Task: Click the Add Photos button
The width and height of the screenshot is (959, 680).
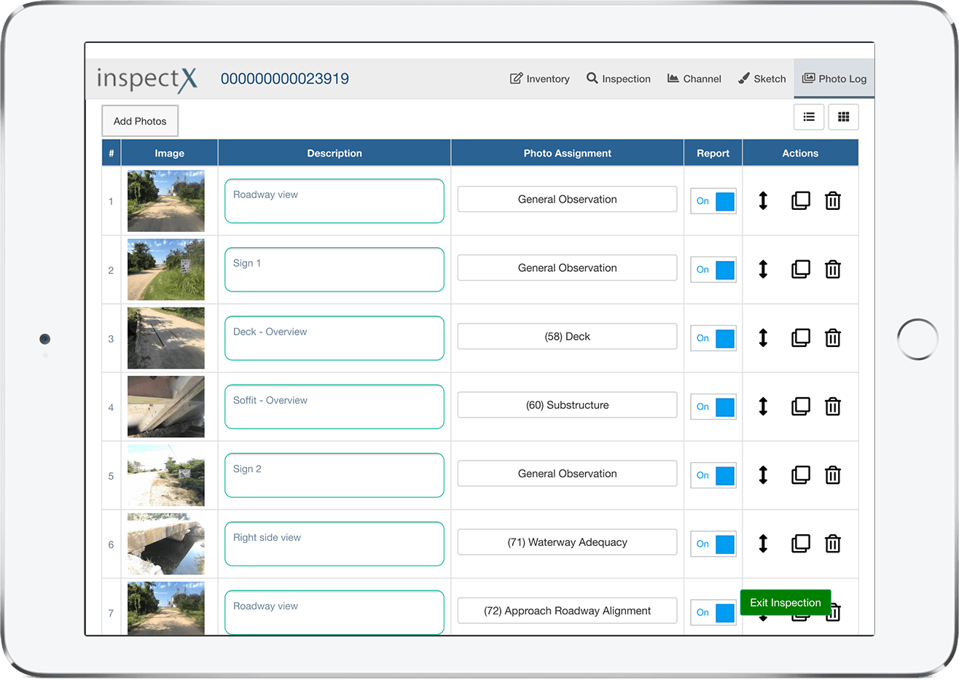Action: coord(140,121)
